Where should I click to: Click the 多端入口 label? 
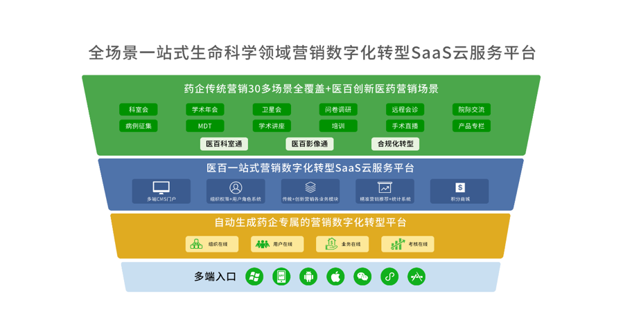[x=215, y=277]
